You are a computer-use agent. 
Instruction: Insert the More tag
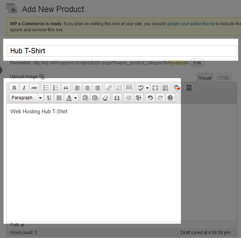[129, 88]
